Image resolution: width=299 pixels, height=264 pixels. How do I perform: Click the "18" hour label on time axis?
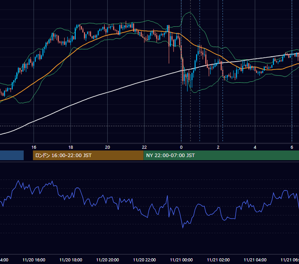point(70,147)
